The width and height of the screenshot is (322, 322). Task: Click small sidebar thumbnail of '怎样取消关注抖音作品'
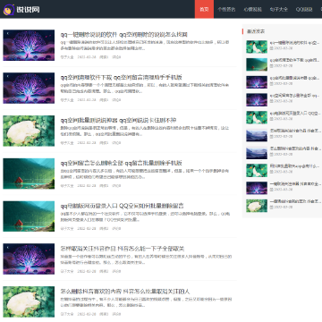click(x=257, y=135)
